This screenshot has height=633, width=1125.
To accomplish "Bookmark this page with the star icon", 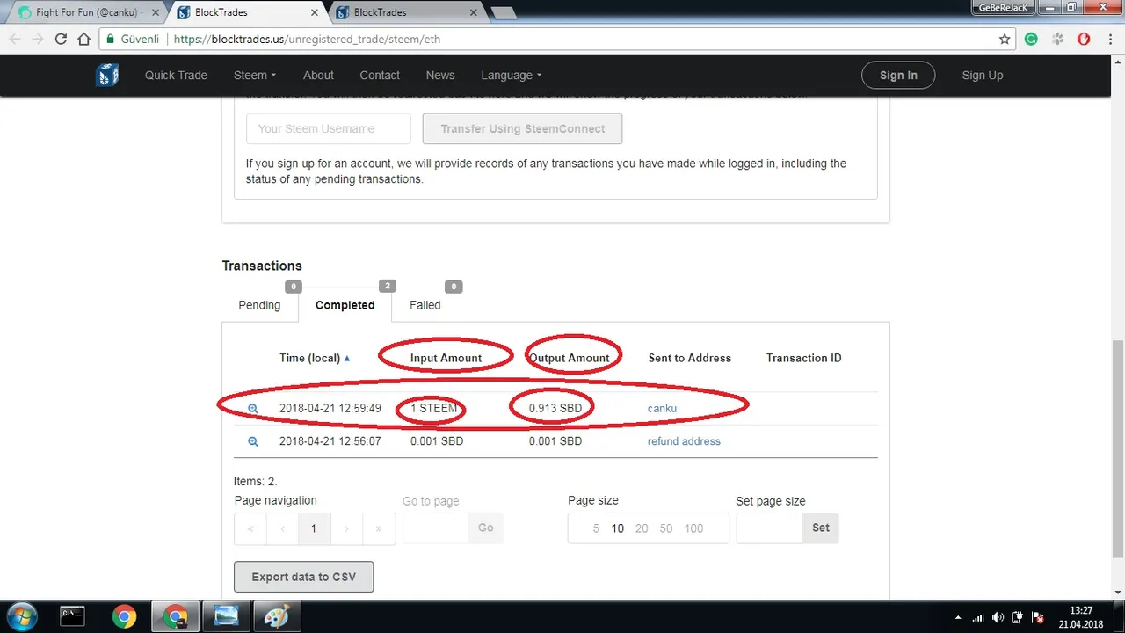I will [x=1005, y=40].
